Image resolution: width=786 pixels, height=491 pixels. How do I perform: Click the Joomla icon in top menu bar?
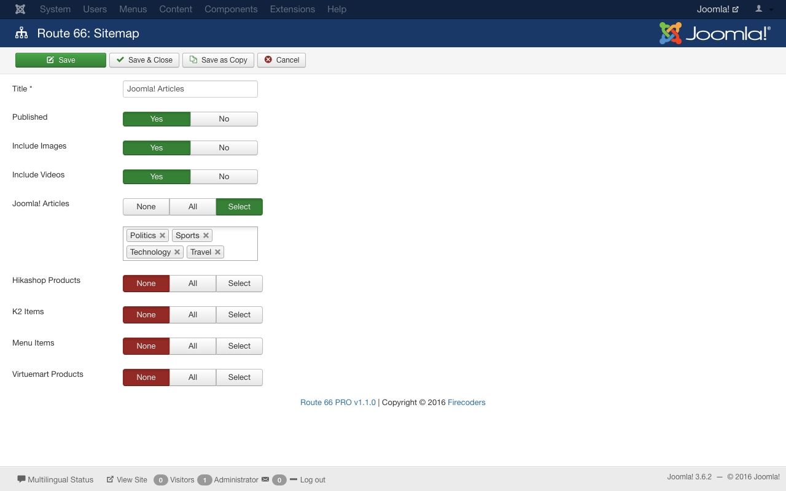click(x=20, y=9)
